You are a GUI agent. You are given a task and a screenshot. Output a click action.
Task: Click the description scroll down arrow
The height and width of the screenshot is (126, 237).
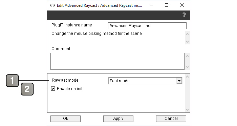(x=188, y=42)
